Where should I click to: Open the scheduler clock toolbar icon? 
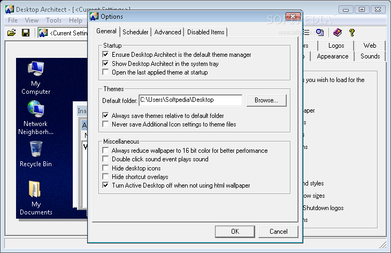tap(320, 32)
